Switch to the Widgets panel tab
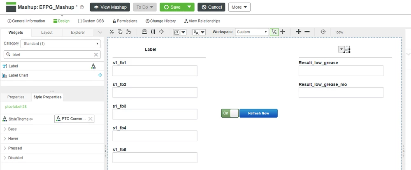Image resolution: width=411 pixels, height=170 pixels. pos(16,33)
